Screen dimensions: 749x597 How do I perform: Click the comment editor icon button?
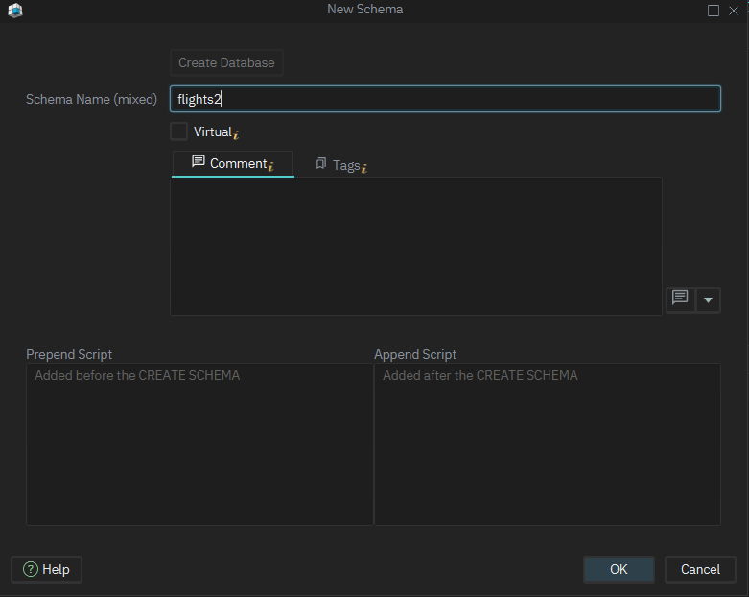pos(680,299)
